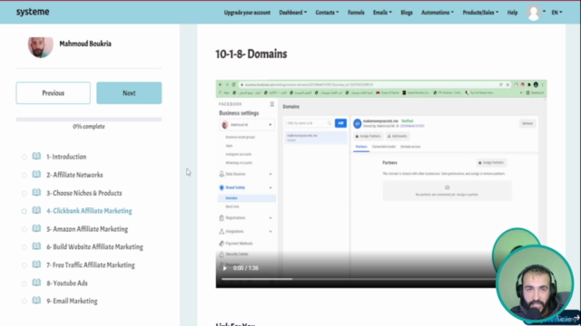Mark 5- Amazon Affiliate Marketing circle
The image size is (581, 326).
click(25, 229)
